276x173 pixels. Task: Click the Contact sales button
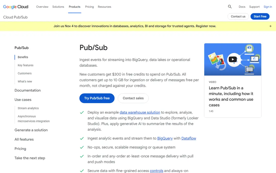(x=133, y=98)
